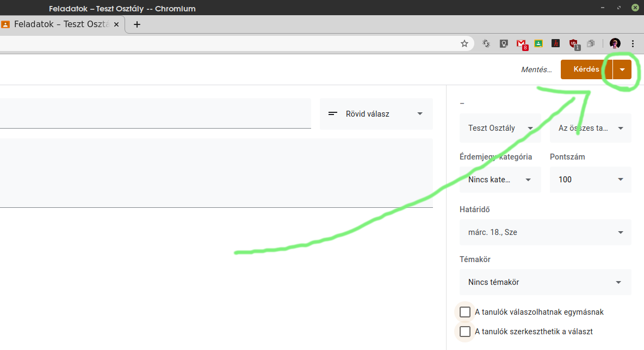This screenshot has height=350, width=644.
Task: Expand the 'Az összes ta...' students dropdown
Action: [x=590, y=128]
